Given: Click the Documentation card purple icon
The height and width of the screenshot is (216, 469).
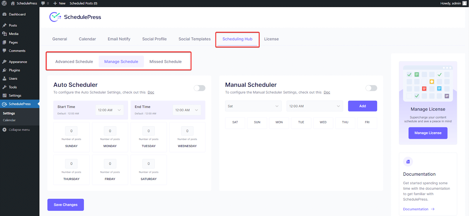Looking at the screenshot, I should click(408, 162).
